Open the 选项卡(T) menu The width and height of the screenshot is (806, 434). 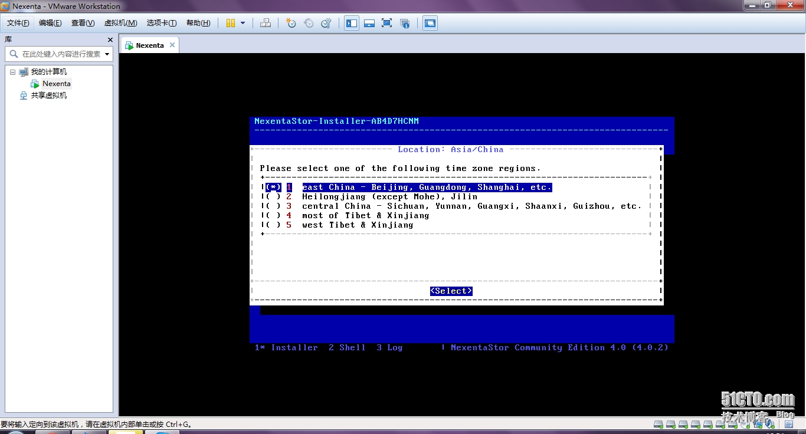[162, 23]
